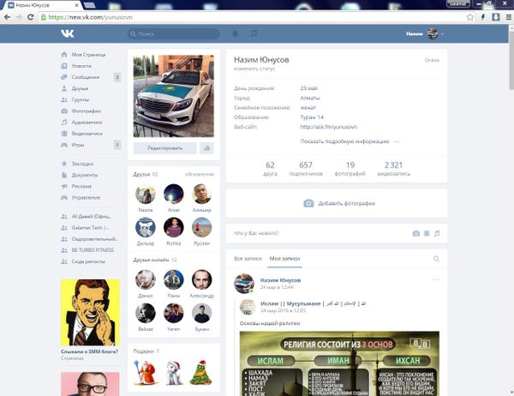Search wall posts with magnifier icon
514x396 pixels.
(436, 258)
